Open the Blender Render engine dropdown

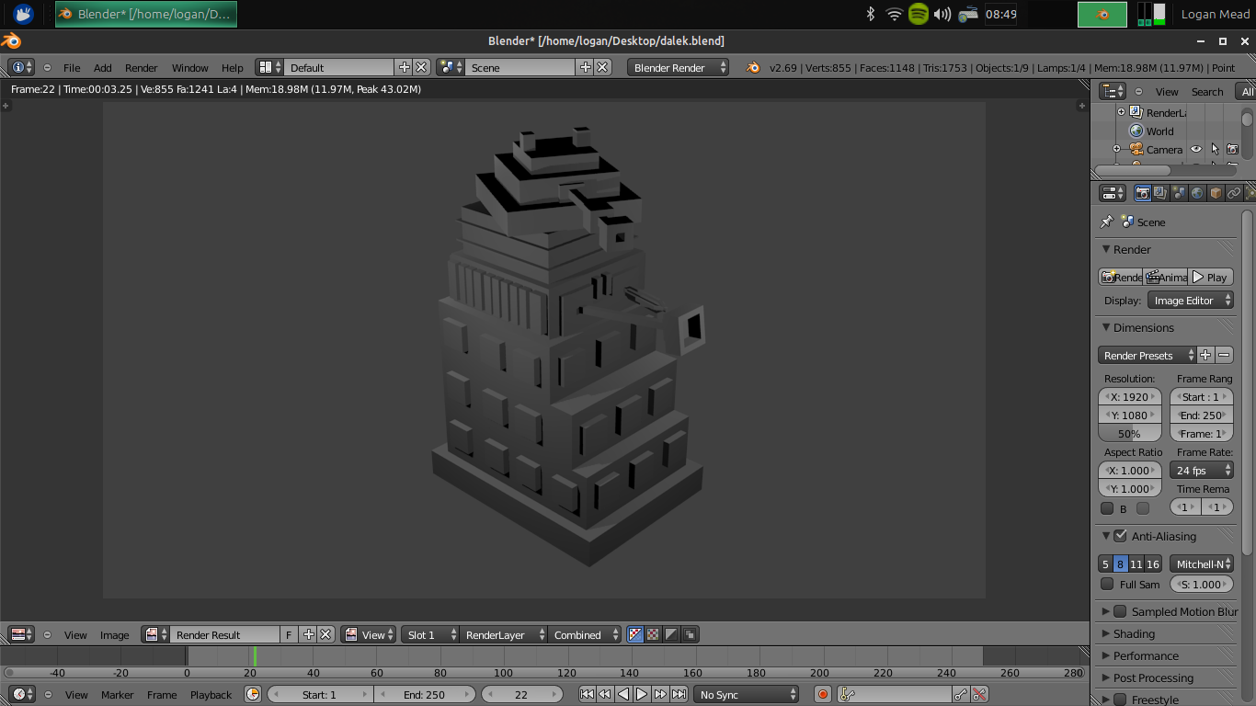click(x=678, y=66)
